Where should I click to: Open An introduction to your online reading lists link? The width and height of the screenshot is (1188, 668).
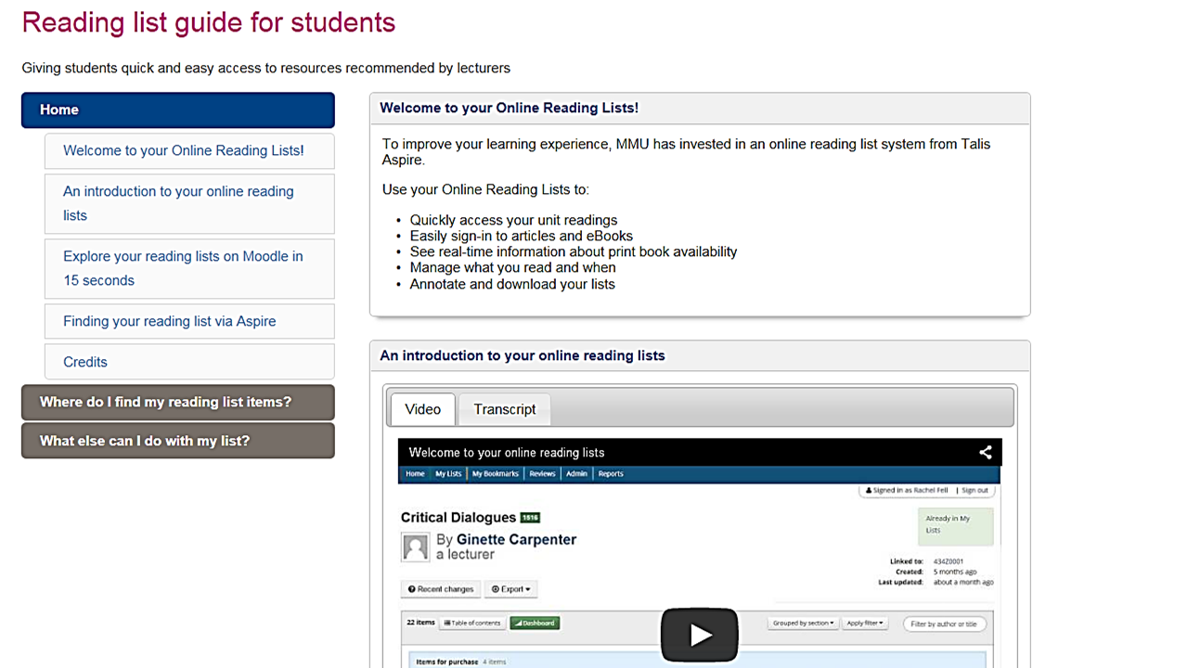(x=178, y=203)
